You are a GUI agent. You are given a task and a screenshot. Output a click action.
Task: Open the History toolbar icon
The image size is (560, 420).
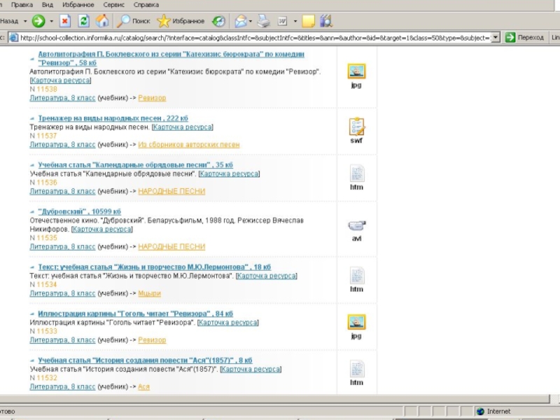tap(218, 21)
